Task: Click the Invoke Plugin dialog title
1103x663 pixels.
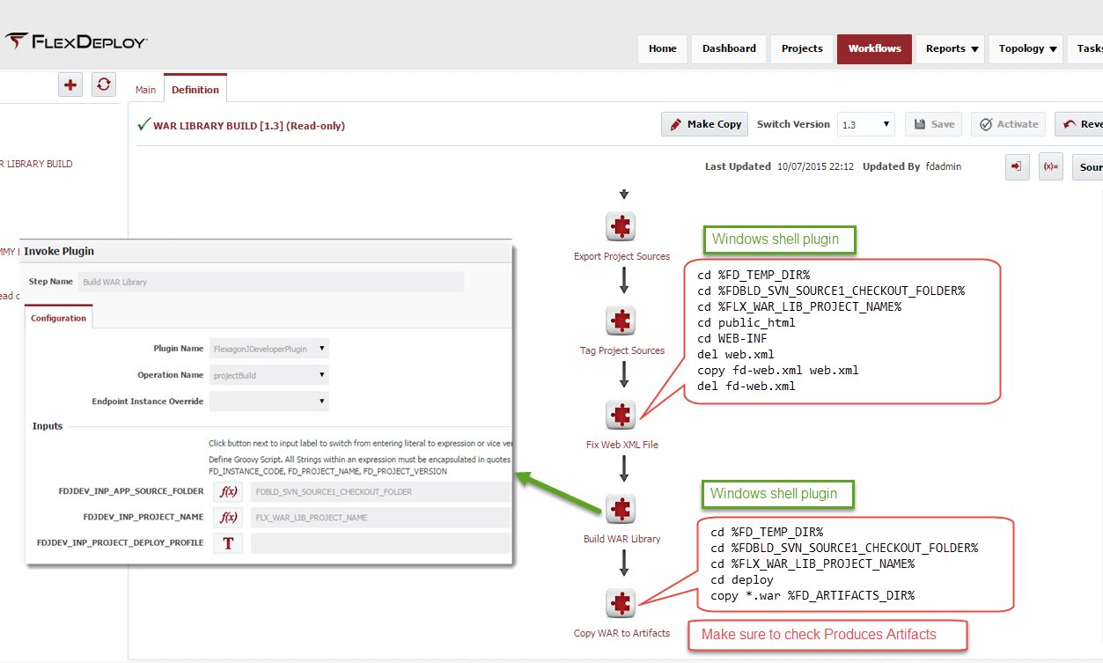Action: tap(59, 251)
